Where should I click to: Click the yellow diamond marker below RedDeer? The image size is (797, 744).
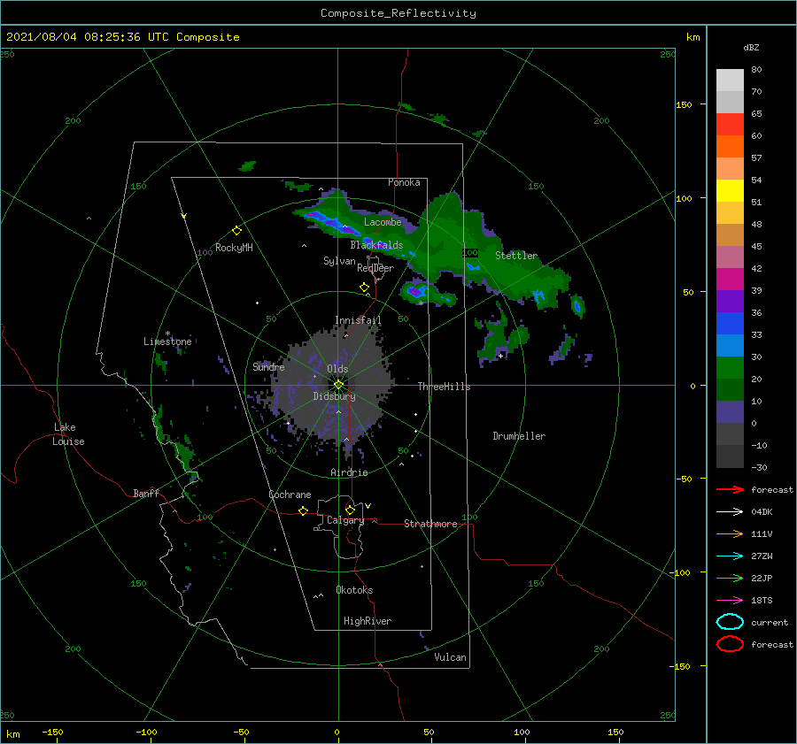[x=364, y=288]
